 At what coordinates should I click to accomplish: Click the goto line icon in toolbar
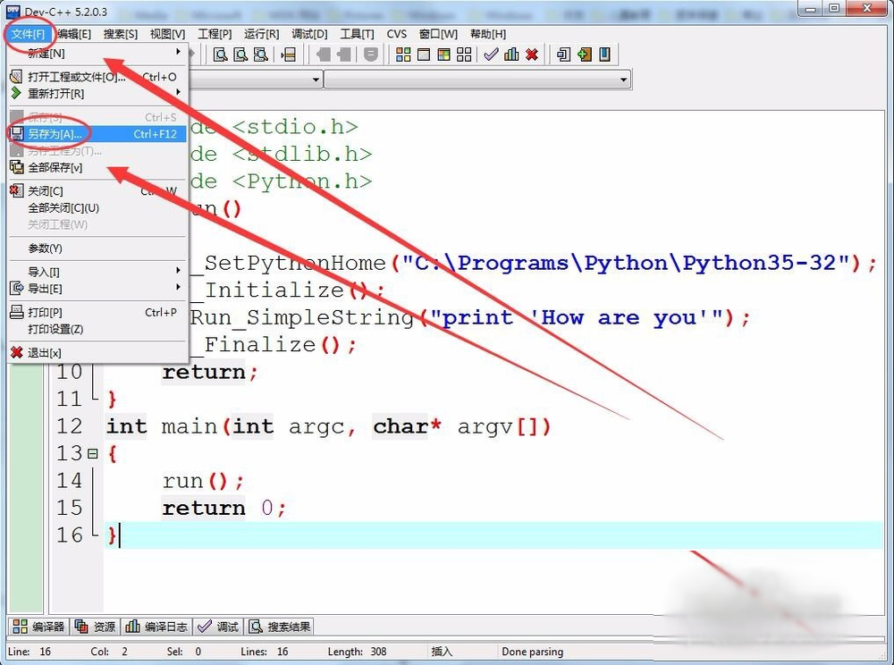pos(289,55)
